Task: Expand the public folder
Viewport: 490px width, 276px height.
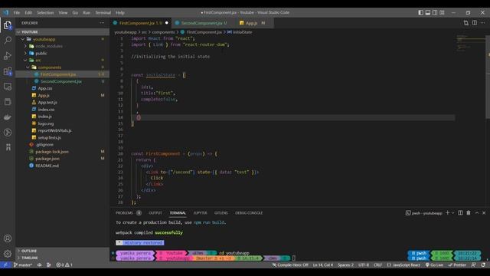Action: [63, 53]
